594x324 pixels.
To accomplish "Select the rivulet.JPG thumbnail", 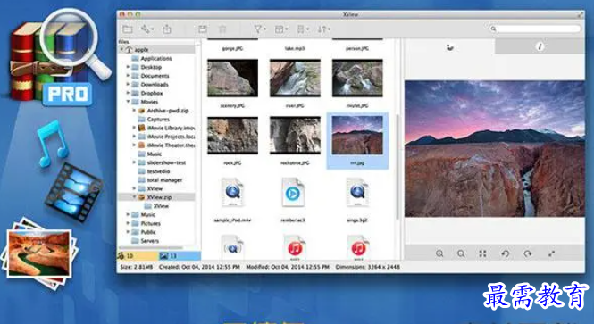I will (357, 78).
